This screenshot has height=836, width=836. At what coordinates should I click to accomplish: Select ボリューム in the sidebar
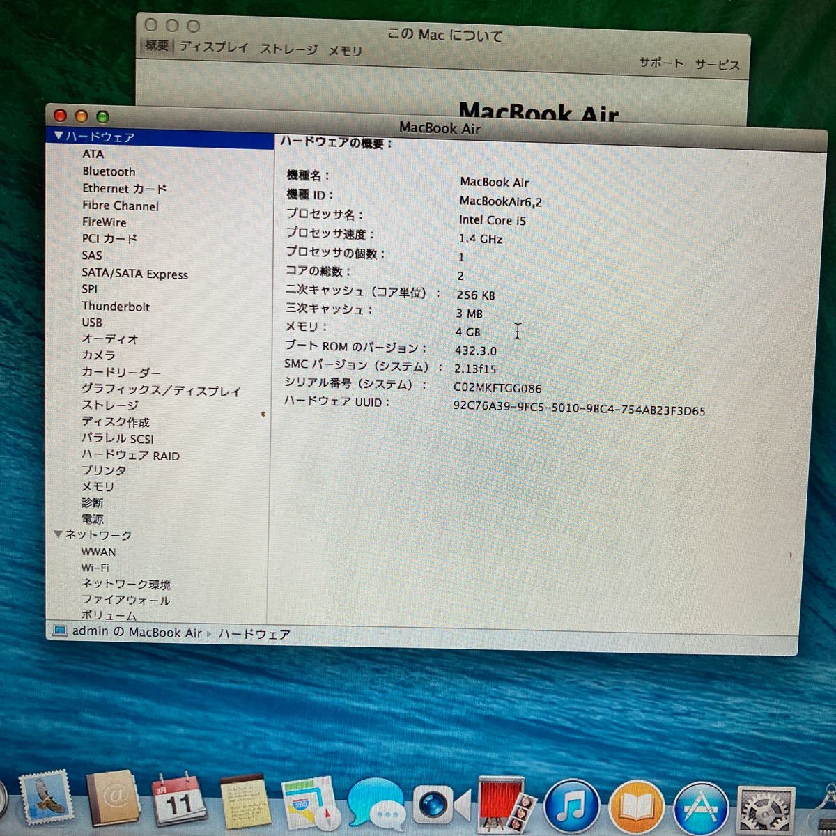point(109,615)
